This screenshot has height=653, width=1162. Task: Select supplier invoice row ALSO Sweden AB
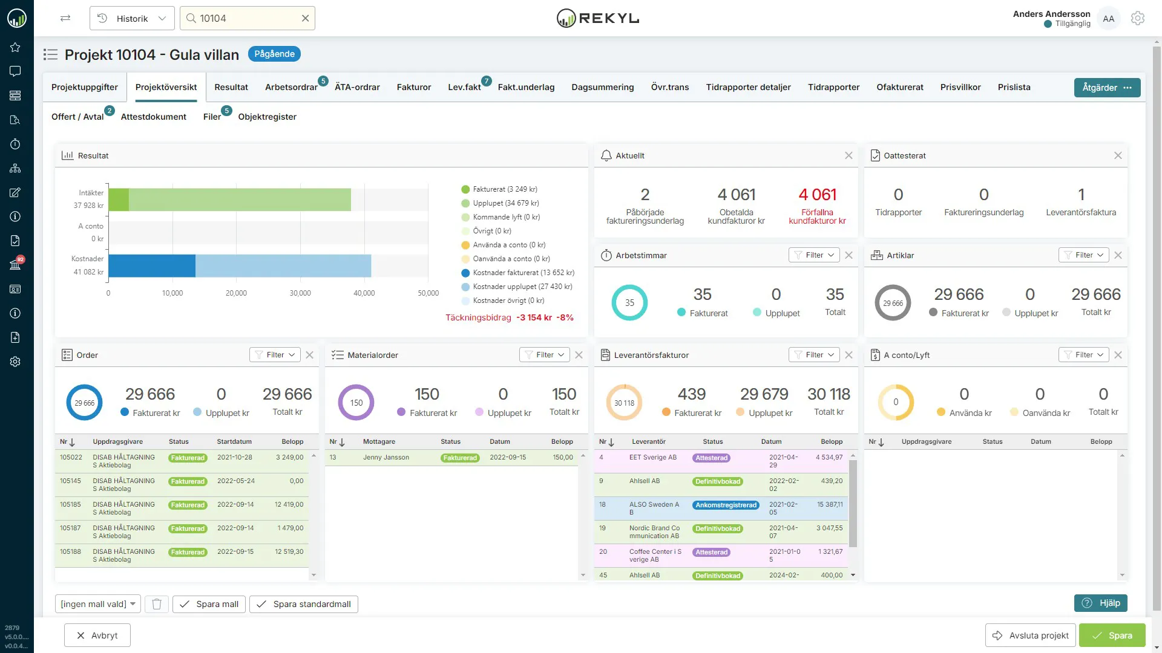[721, 508]
